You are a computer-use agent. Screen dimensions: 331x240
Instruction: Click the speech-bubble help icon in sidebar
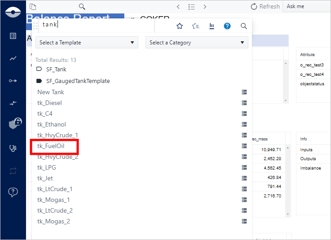pyautogui.click(x=13, y=192)
